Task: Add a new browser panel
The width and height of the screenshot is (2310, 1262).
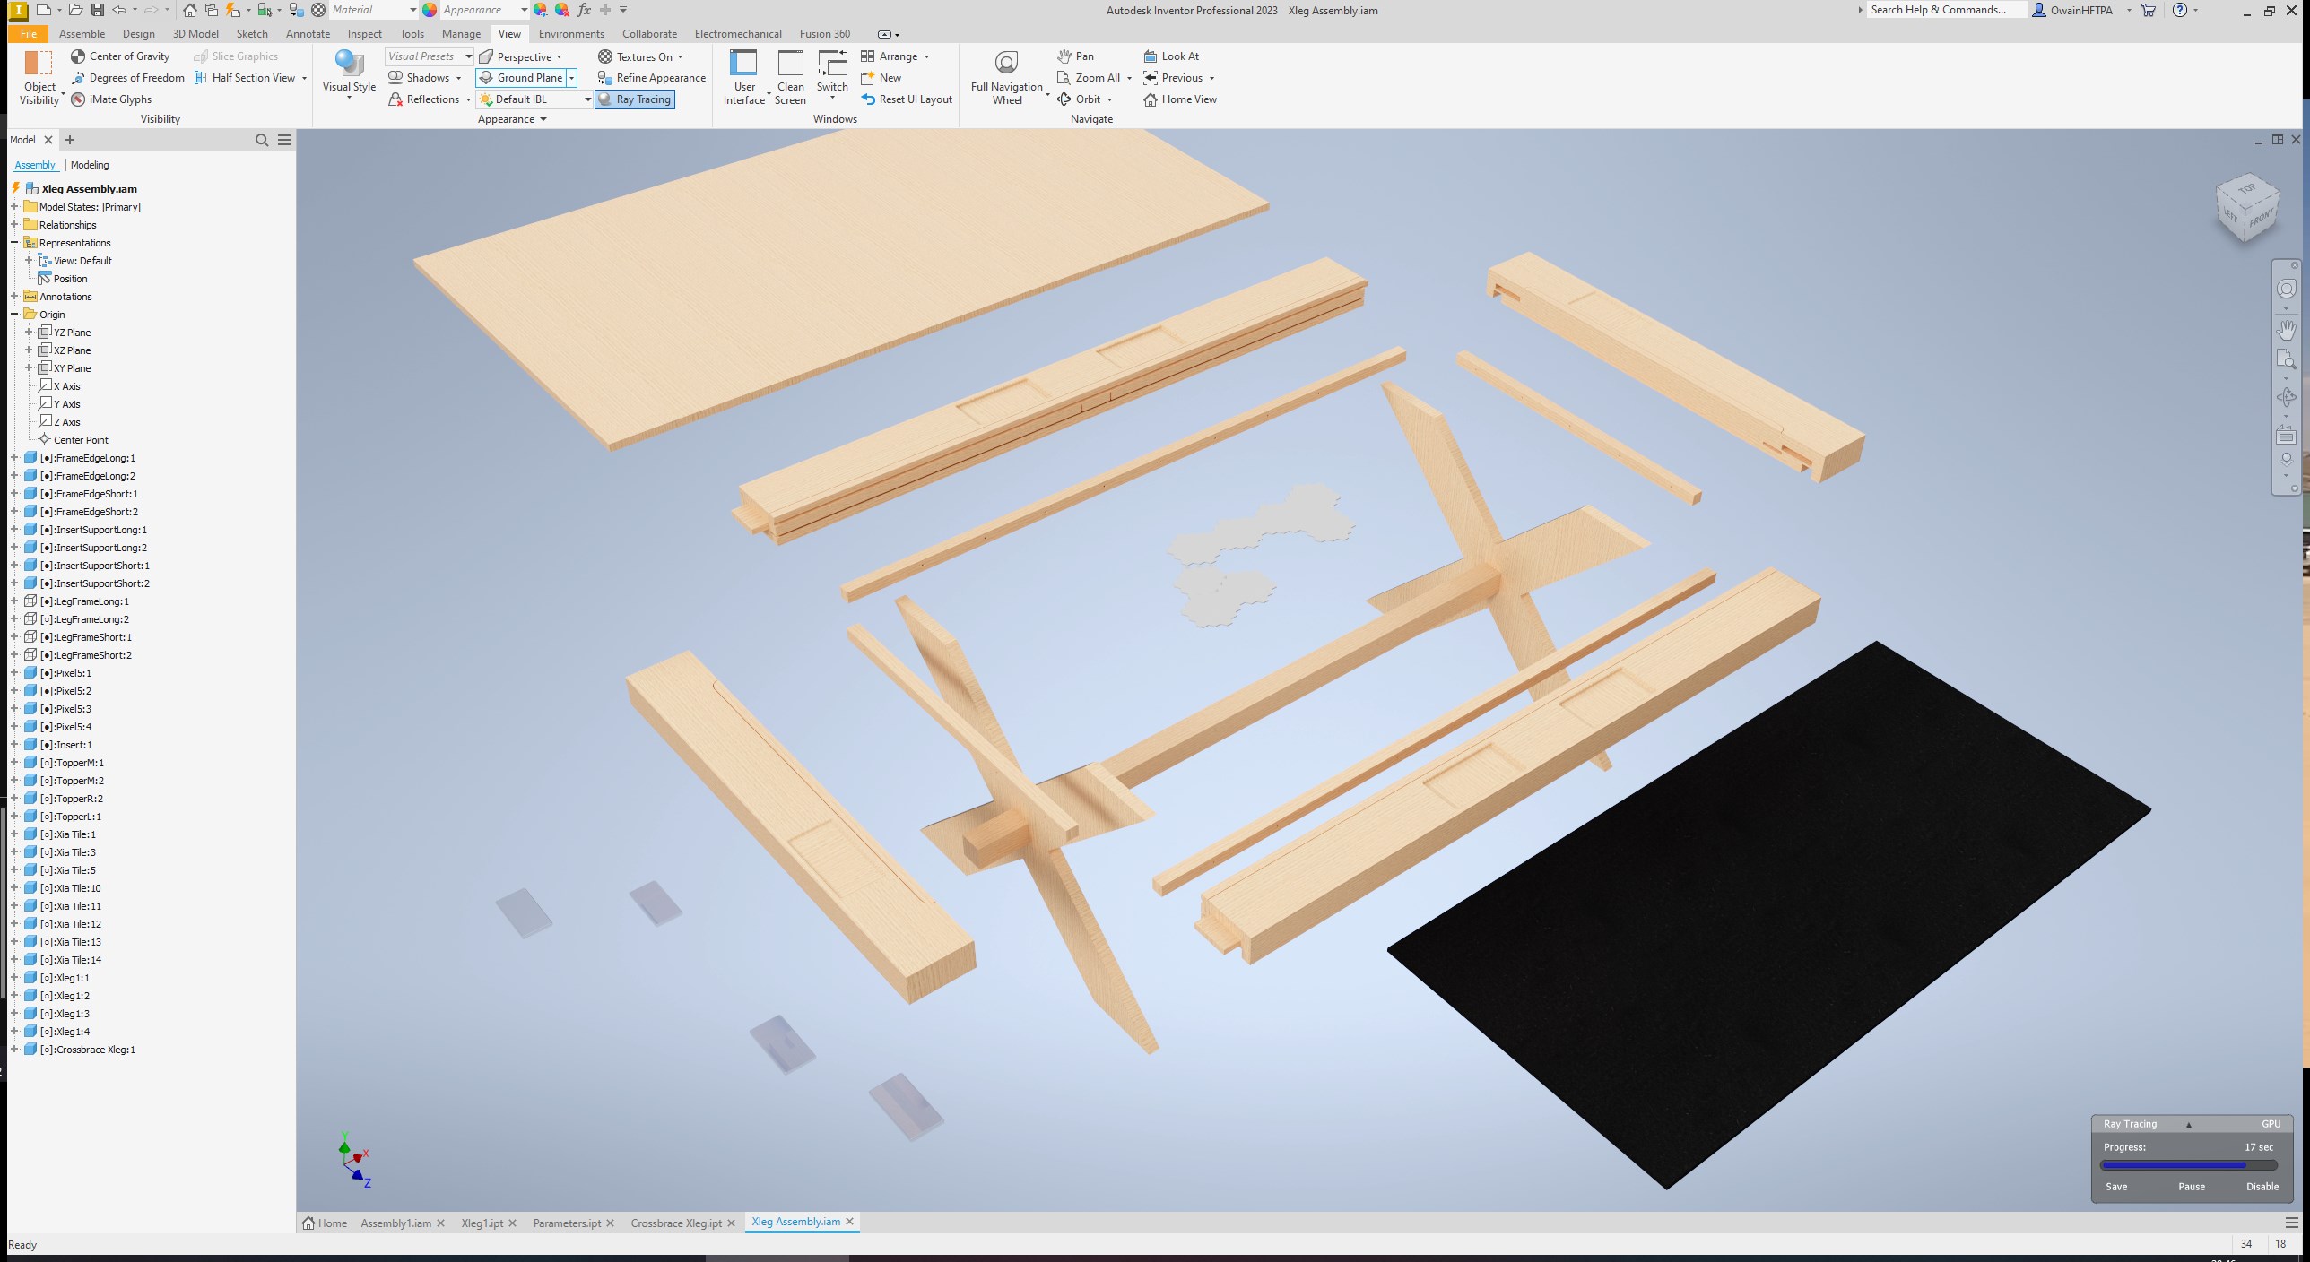Action: coord(70,140)
